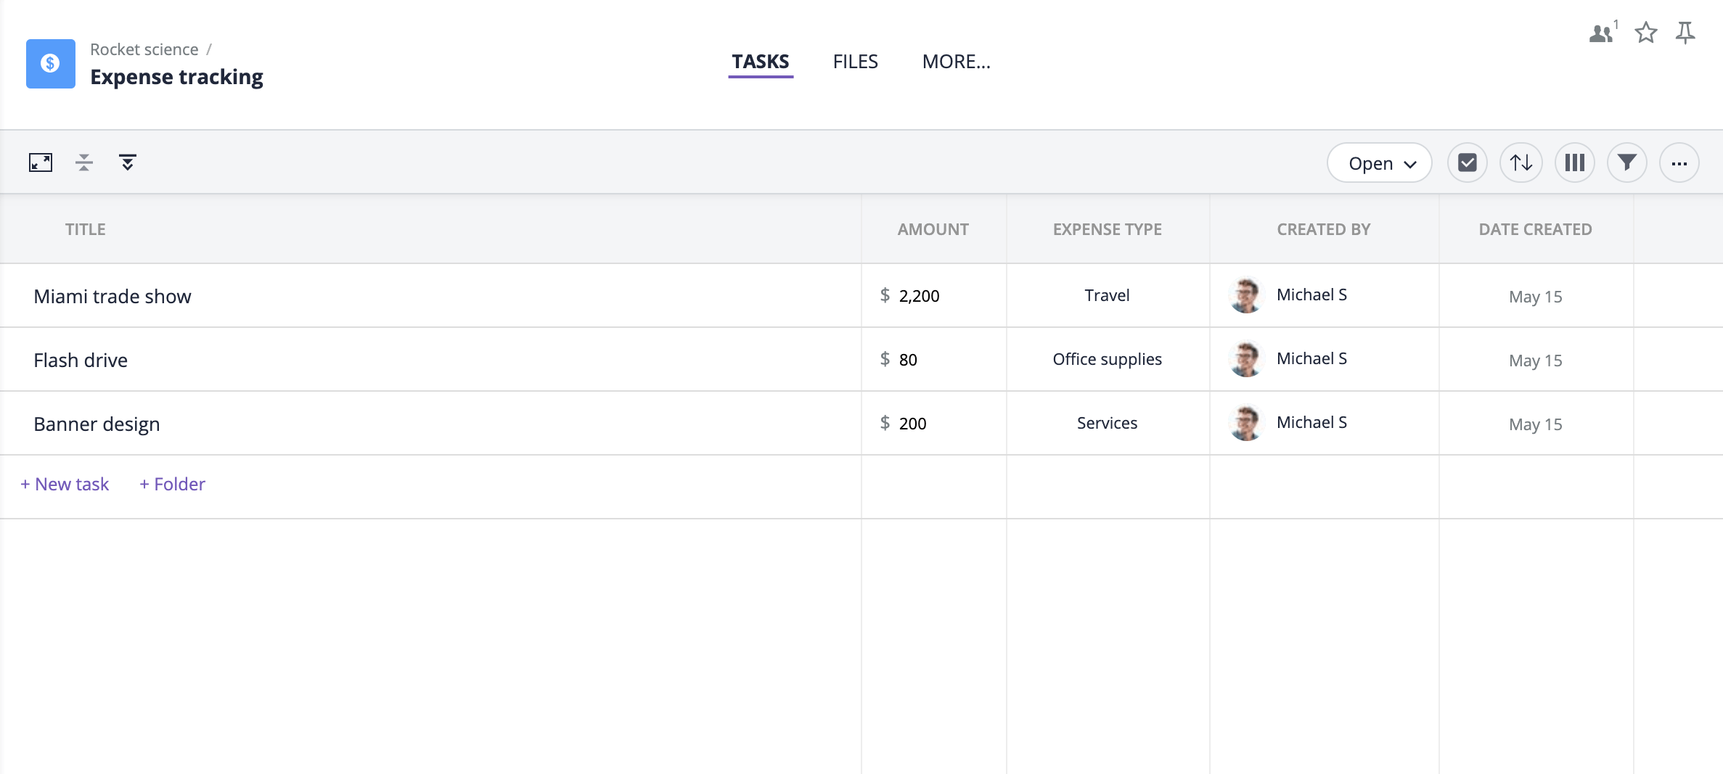This screenshot has height=774, width=1723.
Task: Collapse all task rows
Action: (84, 162)
